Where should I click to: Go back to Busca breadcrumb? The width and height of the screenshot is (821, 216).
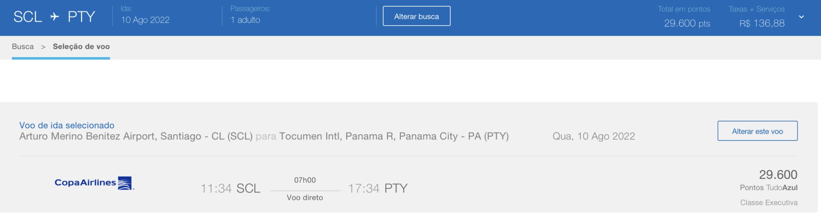[x=23, y=46]
